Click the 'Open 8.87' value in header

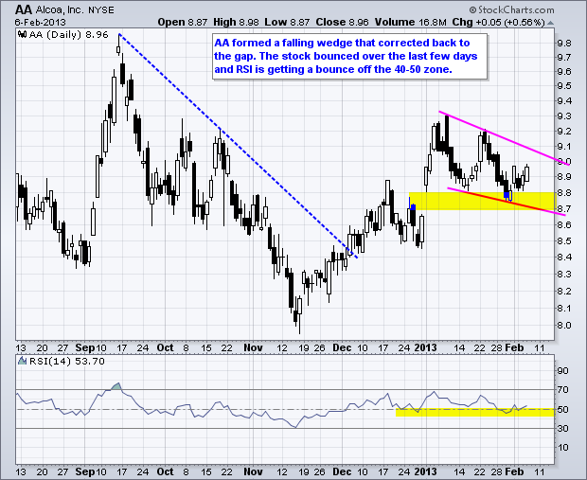[x=183, y=23]
